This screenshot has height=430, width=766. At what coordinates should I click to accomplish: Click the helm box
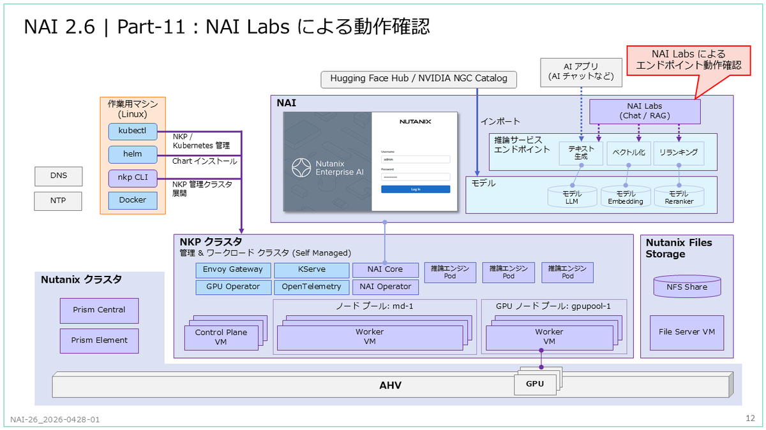(x=132, y=154)
